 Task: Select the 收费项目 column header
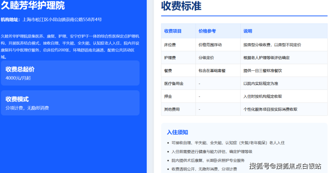click(173, 31)
